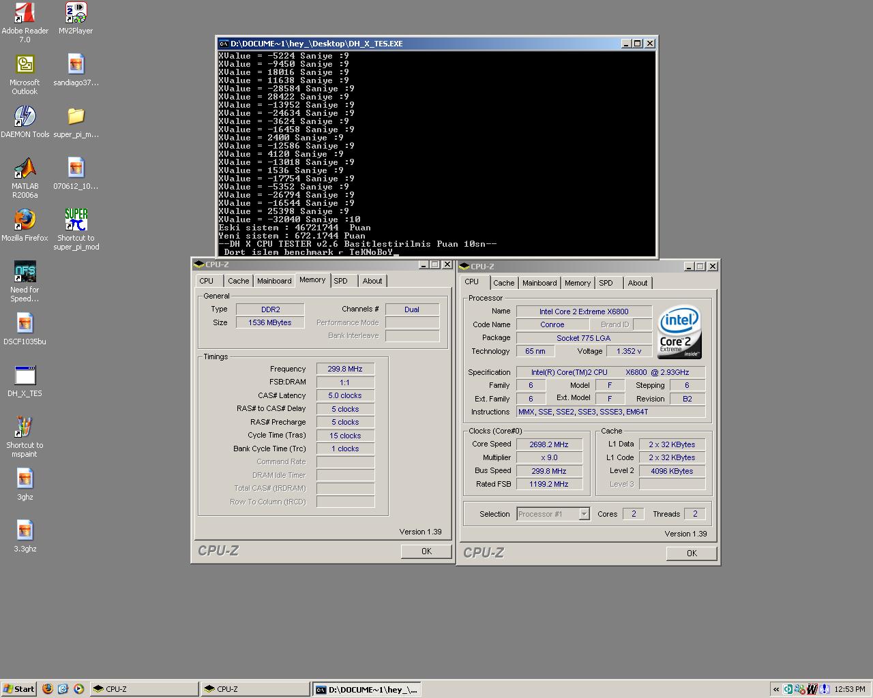The width and height of the screenshot is (873, 698).
Task: Click the FSB:DRAM value 1:1
Action: click(x=345, y=382)
